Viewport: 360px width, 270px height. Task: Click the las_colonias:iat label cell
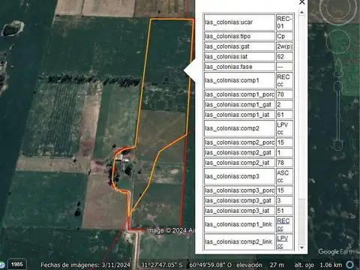pyautogui.click(x=239, y=57)
